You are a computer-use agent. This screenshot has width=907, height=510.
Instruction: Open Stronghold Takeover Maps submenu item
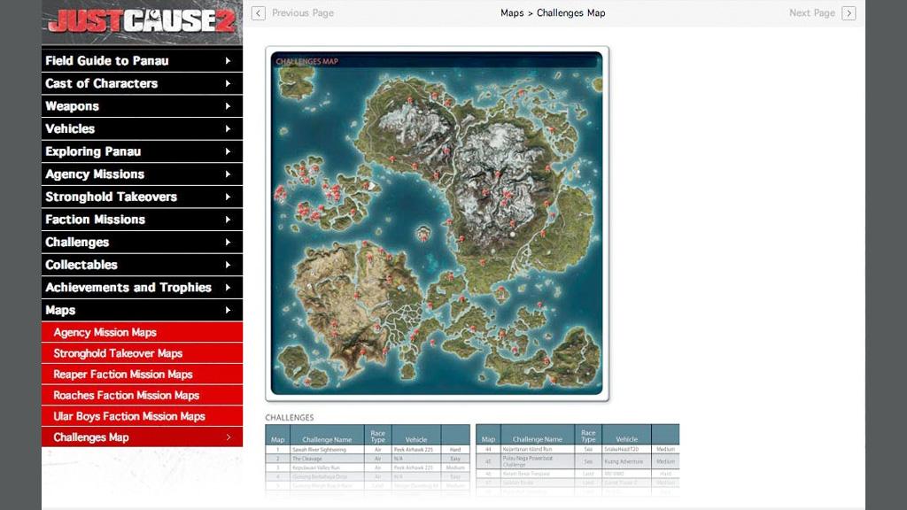point(142,353)
